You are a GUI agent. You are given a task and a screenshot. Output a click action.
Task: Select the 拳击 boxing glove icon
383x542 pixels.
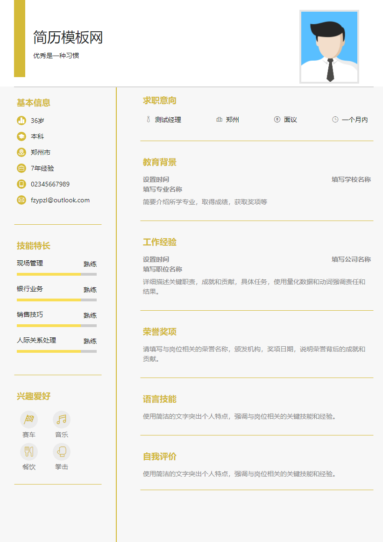(x=61, y=451)
